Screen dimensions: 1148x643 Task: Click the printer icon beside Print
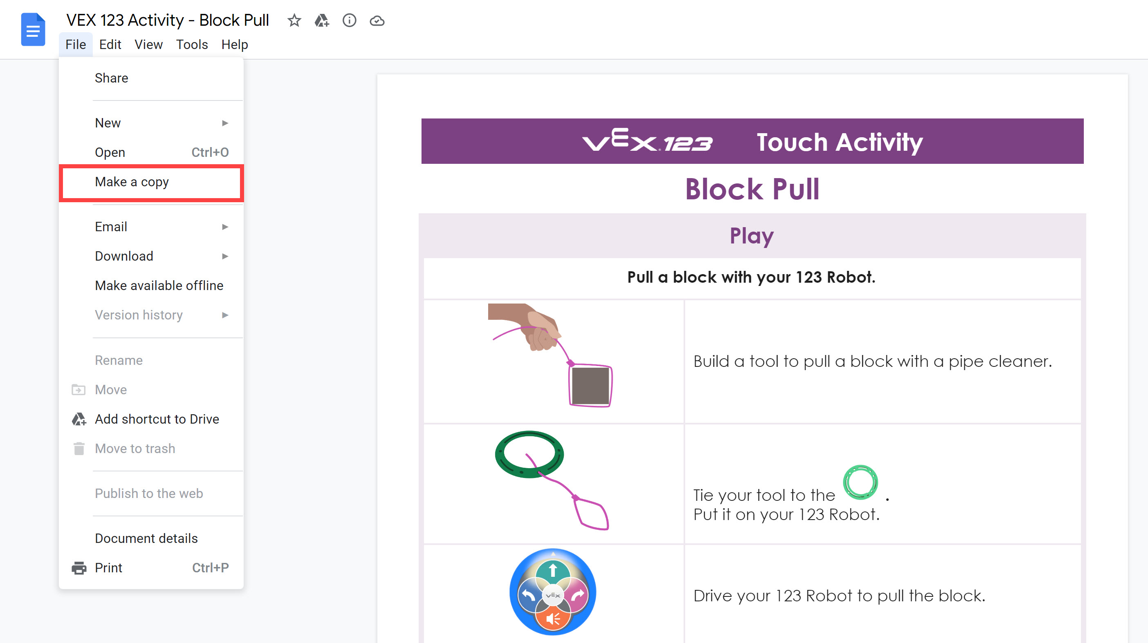click(79, 568)
